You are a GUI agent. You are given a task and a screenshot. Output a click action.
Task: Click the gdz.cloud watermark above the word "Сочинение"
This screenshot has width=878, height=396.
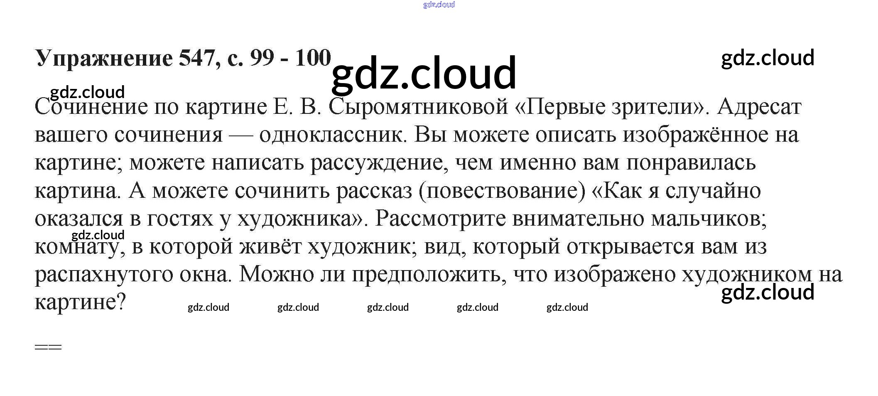[x=87, y=92]
